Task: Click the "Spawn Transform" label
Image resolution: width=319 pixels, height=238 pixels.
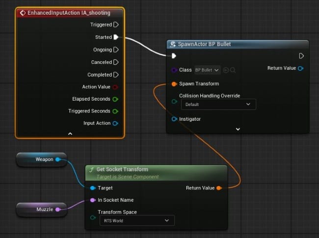Action: (x=199, y=84)
